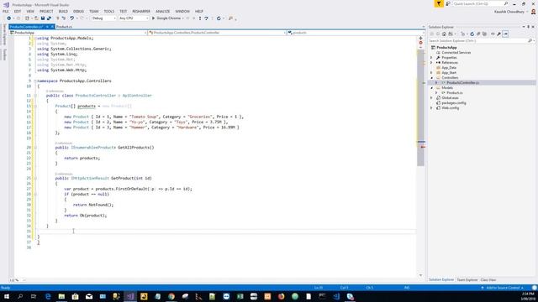Click the Solution Explorer View Code icon
The image size is (538, 302).
coord(493,34)
